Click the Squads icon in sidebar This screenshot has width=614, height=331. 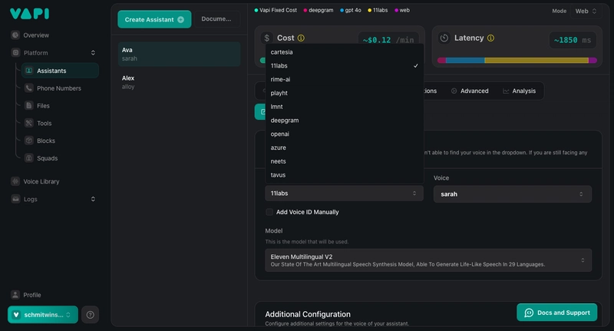(29, 158)
